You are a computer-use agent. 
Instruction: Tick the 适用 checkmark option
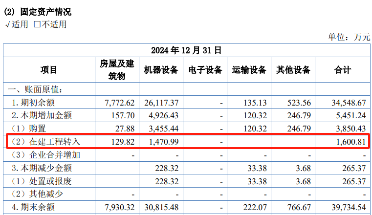coord(17,24)
